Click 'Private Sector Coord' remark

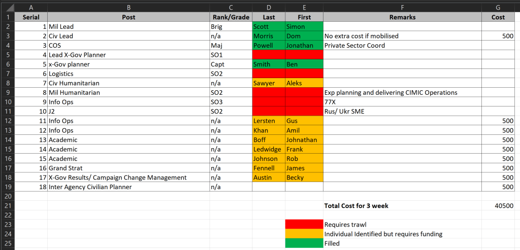pyautogui.click(x=402, y=45)
